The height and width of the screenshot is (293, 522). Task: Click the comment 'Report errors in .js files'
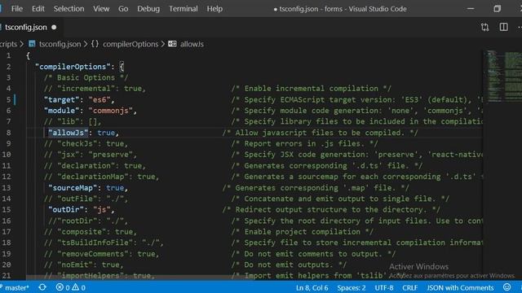(304, 144)
